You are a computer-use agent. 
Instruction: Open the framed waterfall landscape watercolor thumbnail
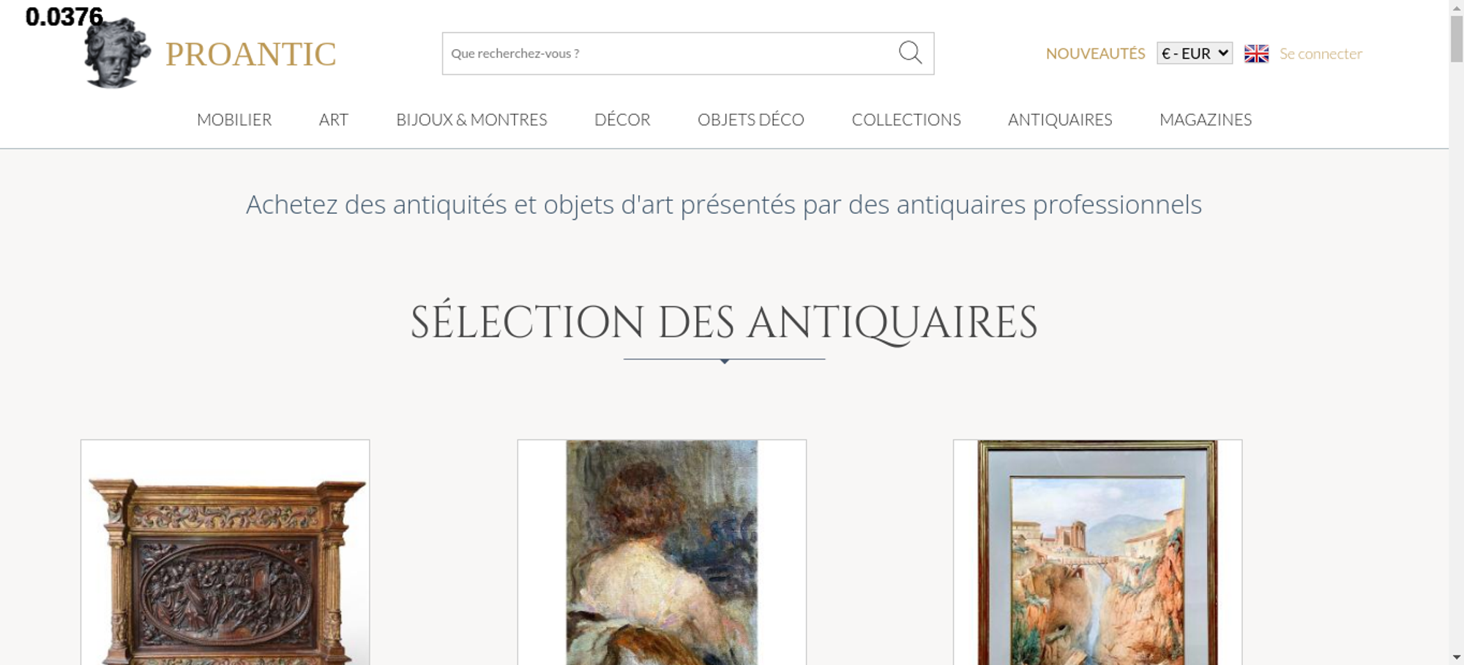(1097, 552)
